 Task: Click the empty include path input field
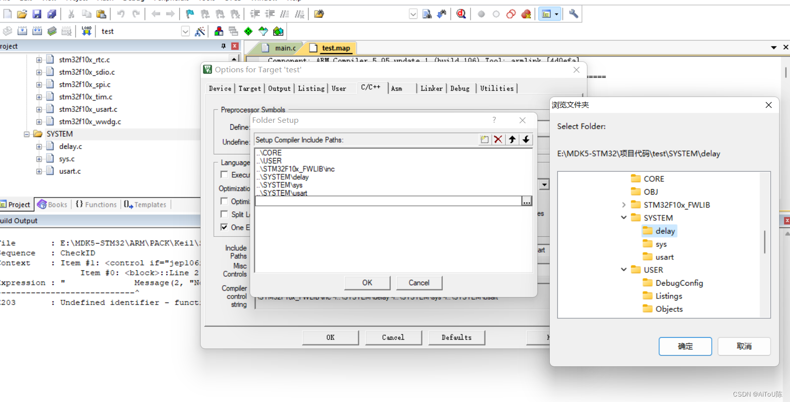[x=388, y=201]
